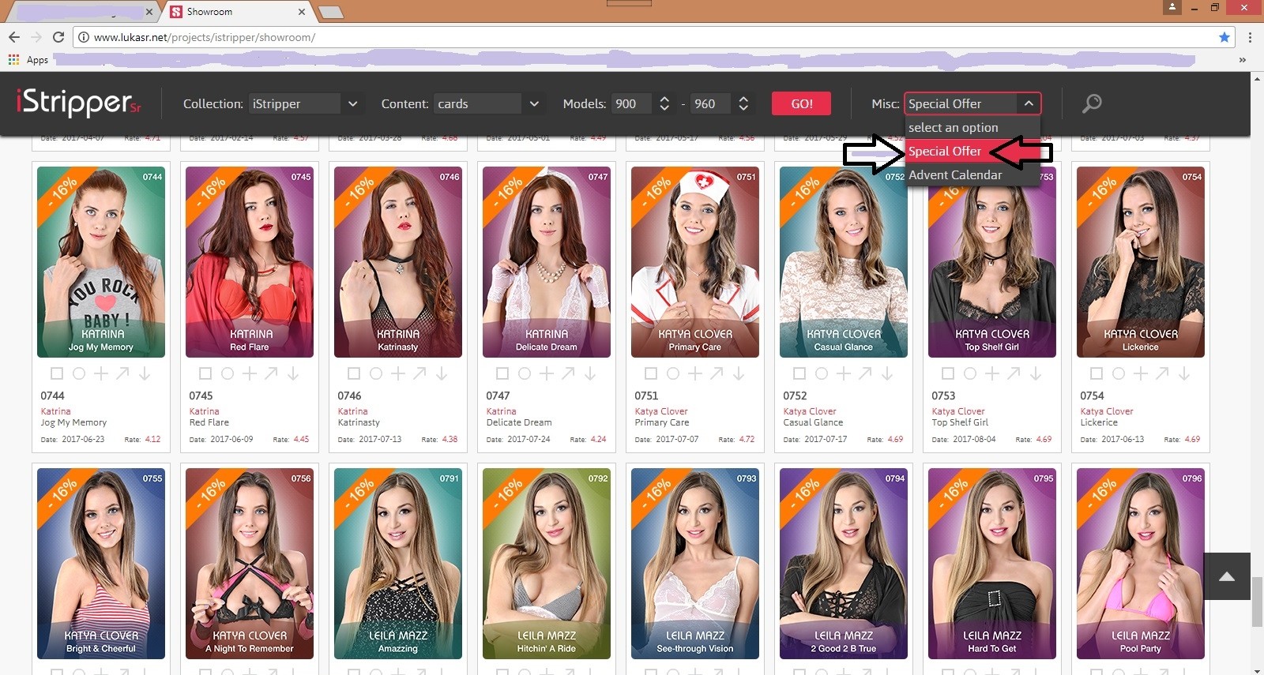Adjust the Models start value 900 stepper
The image size is (1264, 675).
(x=664, y=103)
